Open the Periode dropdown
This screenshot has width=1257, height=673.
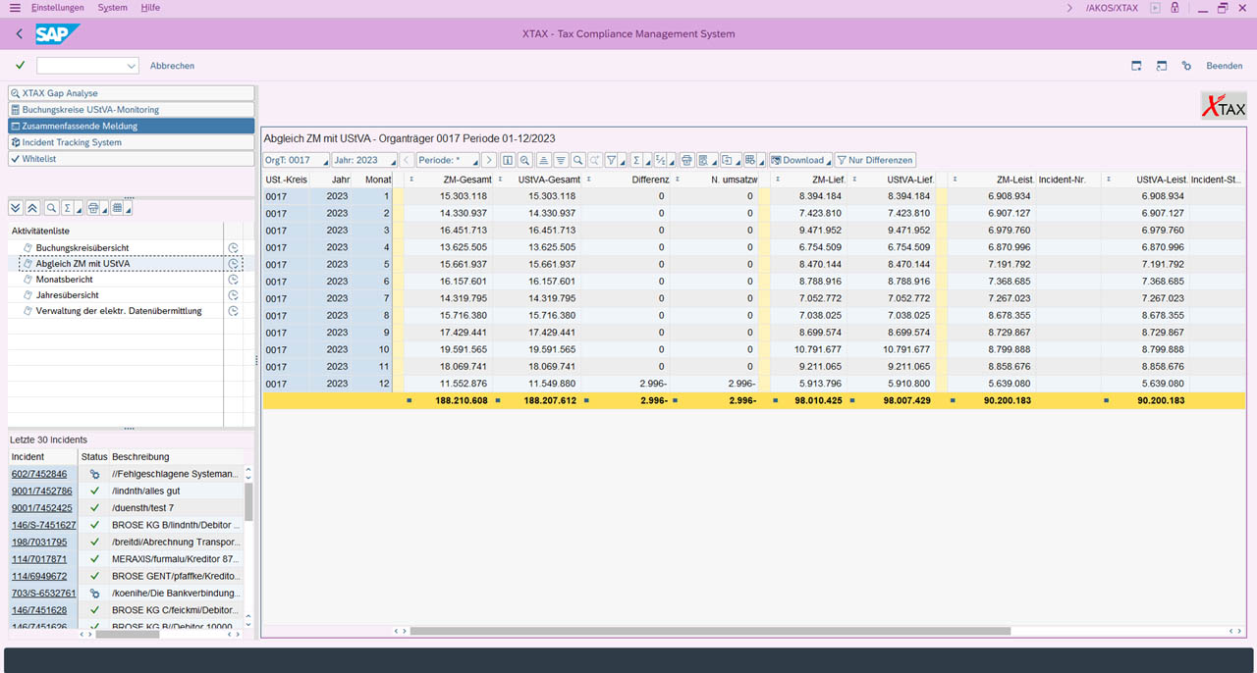click(x=448, y=160)
